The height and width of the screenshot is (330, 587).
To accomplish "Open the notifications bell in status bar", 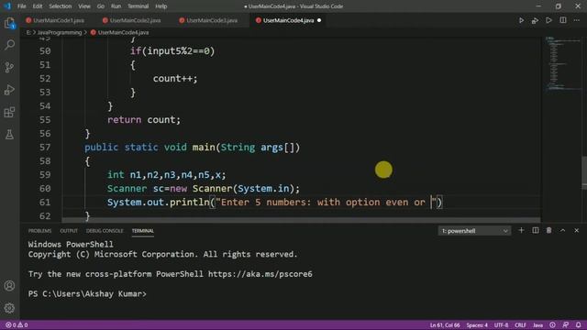I will coord(579,324).
